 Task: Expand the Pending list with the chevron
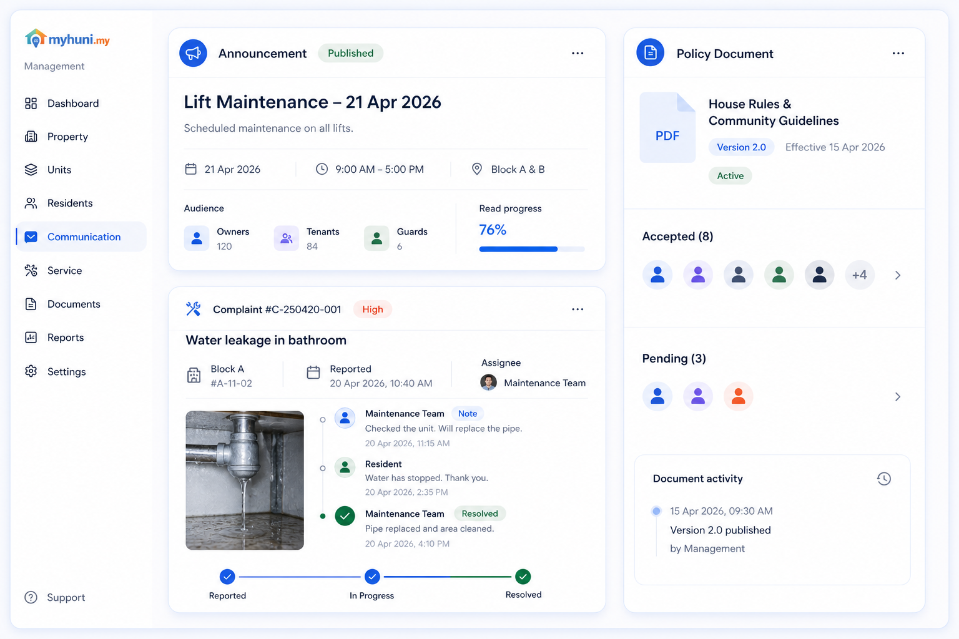(x=898, y=397)
